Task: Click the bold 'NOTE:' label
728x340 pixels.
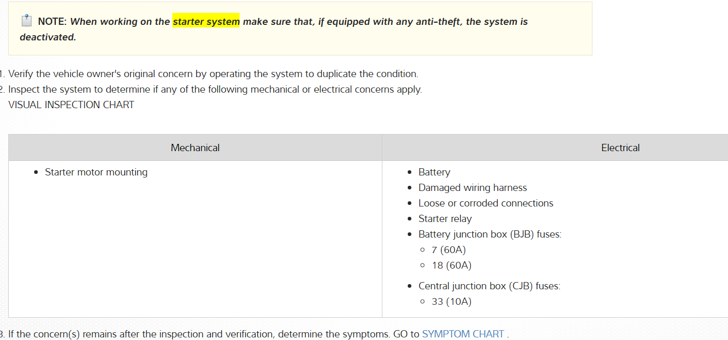Action: point(52,22)
